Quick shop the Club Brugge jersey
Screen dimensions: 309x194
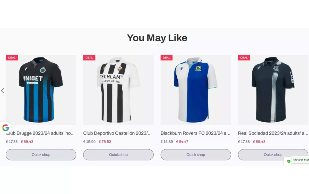tap(41, 155)
